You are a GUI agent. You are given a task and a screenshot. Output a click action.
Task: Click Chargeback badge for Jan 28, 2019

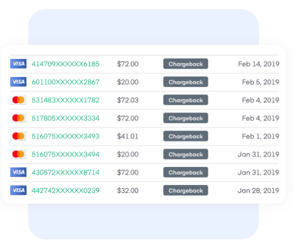click(186, 190)
